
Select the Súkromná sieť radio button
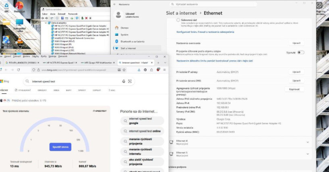click(178, 20)
